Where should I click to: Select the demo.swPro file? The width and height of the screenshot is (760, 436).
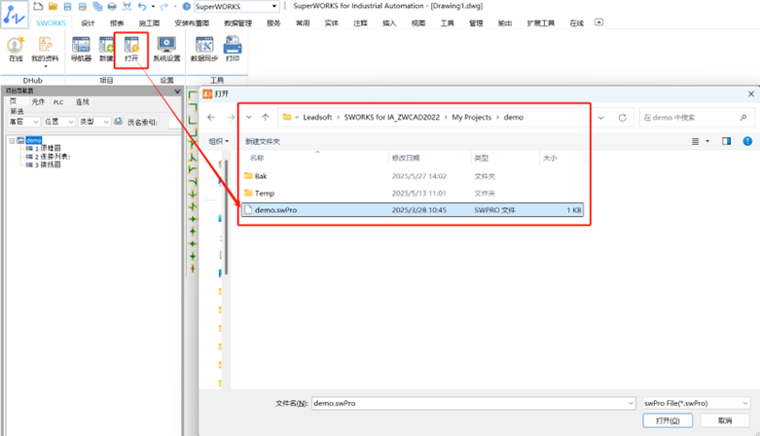[413, 210]
